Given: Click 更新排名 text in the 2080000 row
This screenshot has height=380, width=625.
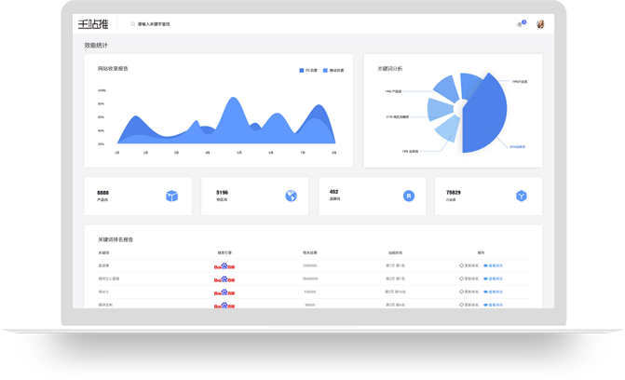Looking at the screenshot, I should pyautogui.click(x=471, y=265).
